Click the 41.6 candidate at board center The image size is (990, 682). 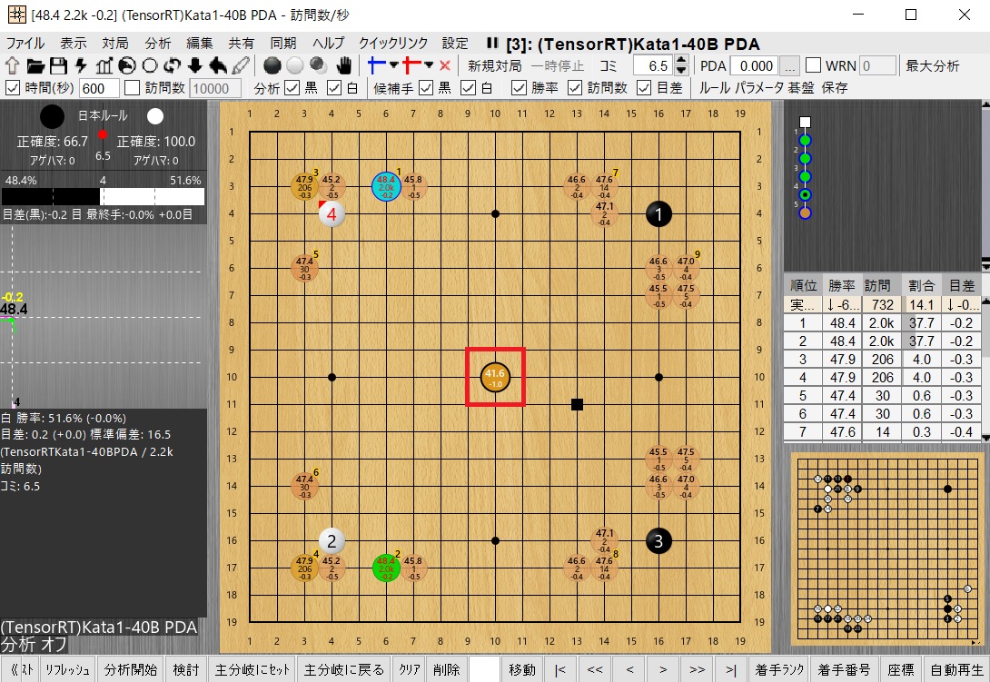[x=495, y=378]
